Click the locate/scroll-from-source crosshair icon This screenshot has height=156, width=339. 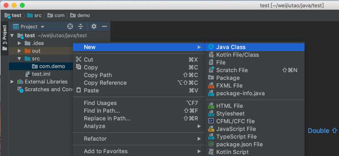click(70, 27)
